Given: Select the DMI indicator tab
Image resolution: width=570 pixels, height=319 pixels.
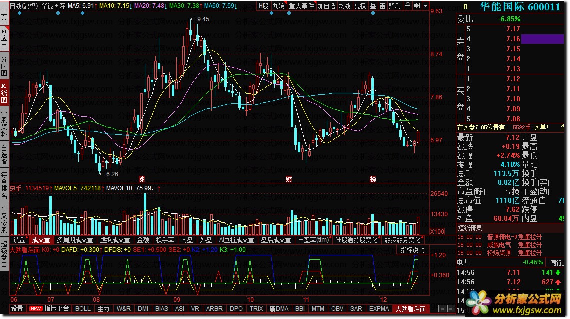Looking at the screenshot, I should (x=143, y=309).
